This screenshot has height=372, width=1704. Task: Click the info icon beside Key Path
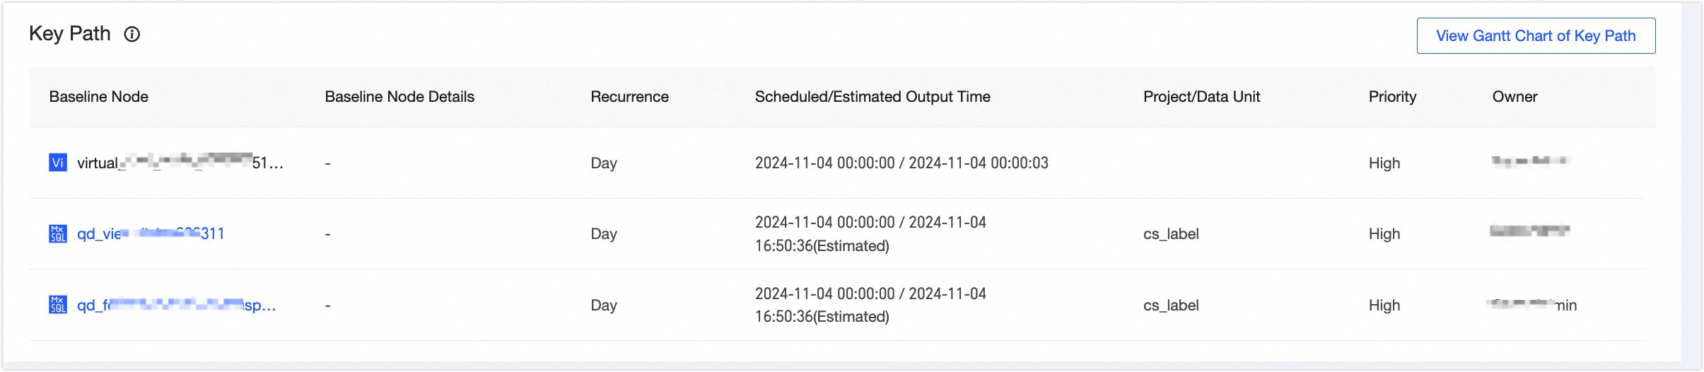click(132, 34)
